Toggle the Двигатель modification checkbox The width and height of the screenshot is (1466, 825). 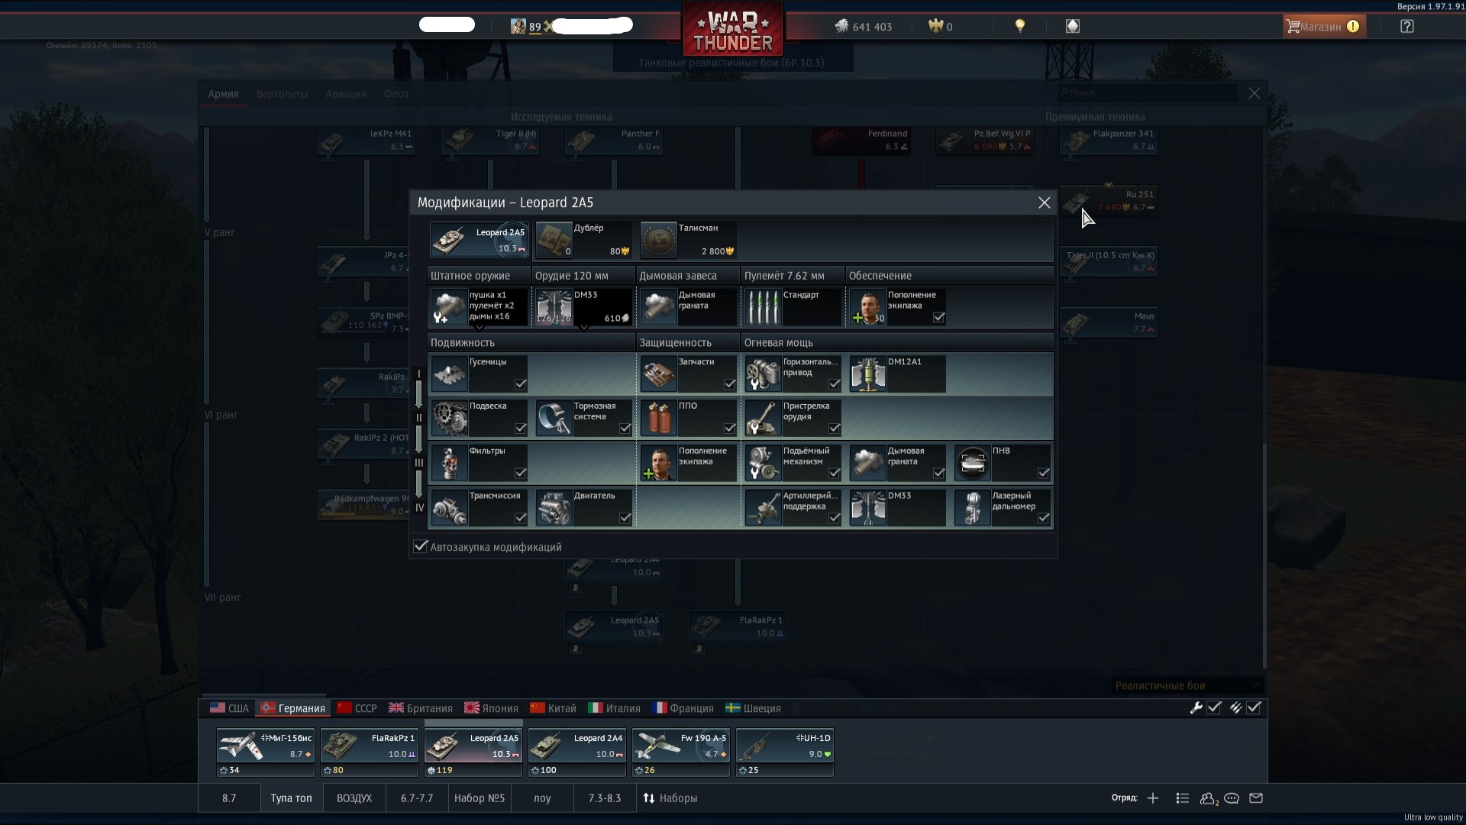point(625,519)
